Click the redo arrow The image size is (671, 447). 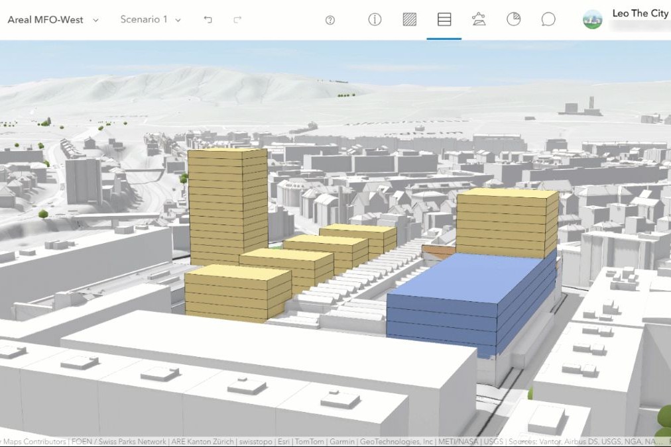[x=237, y=20]
